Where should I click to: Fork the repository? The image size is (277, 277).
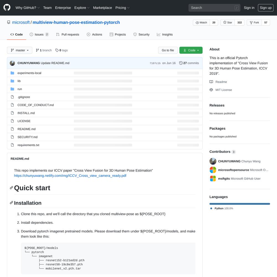coord(254,23)
